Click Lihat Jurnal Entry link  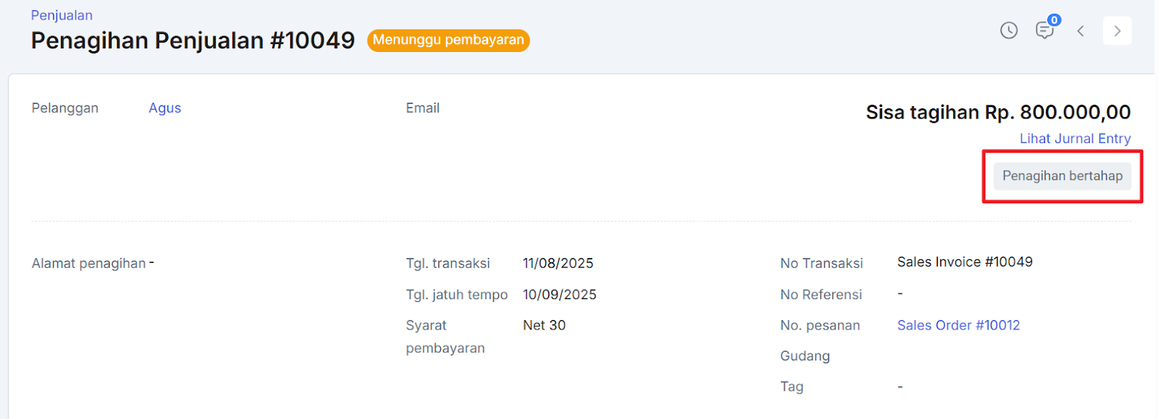(1075, 139)
